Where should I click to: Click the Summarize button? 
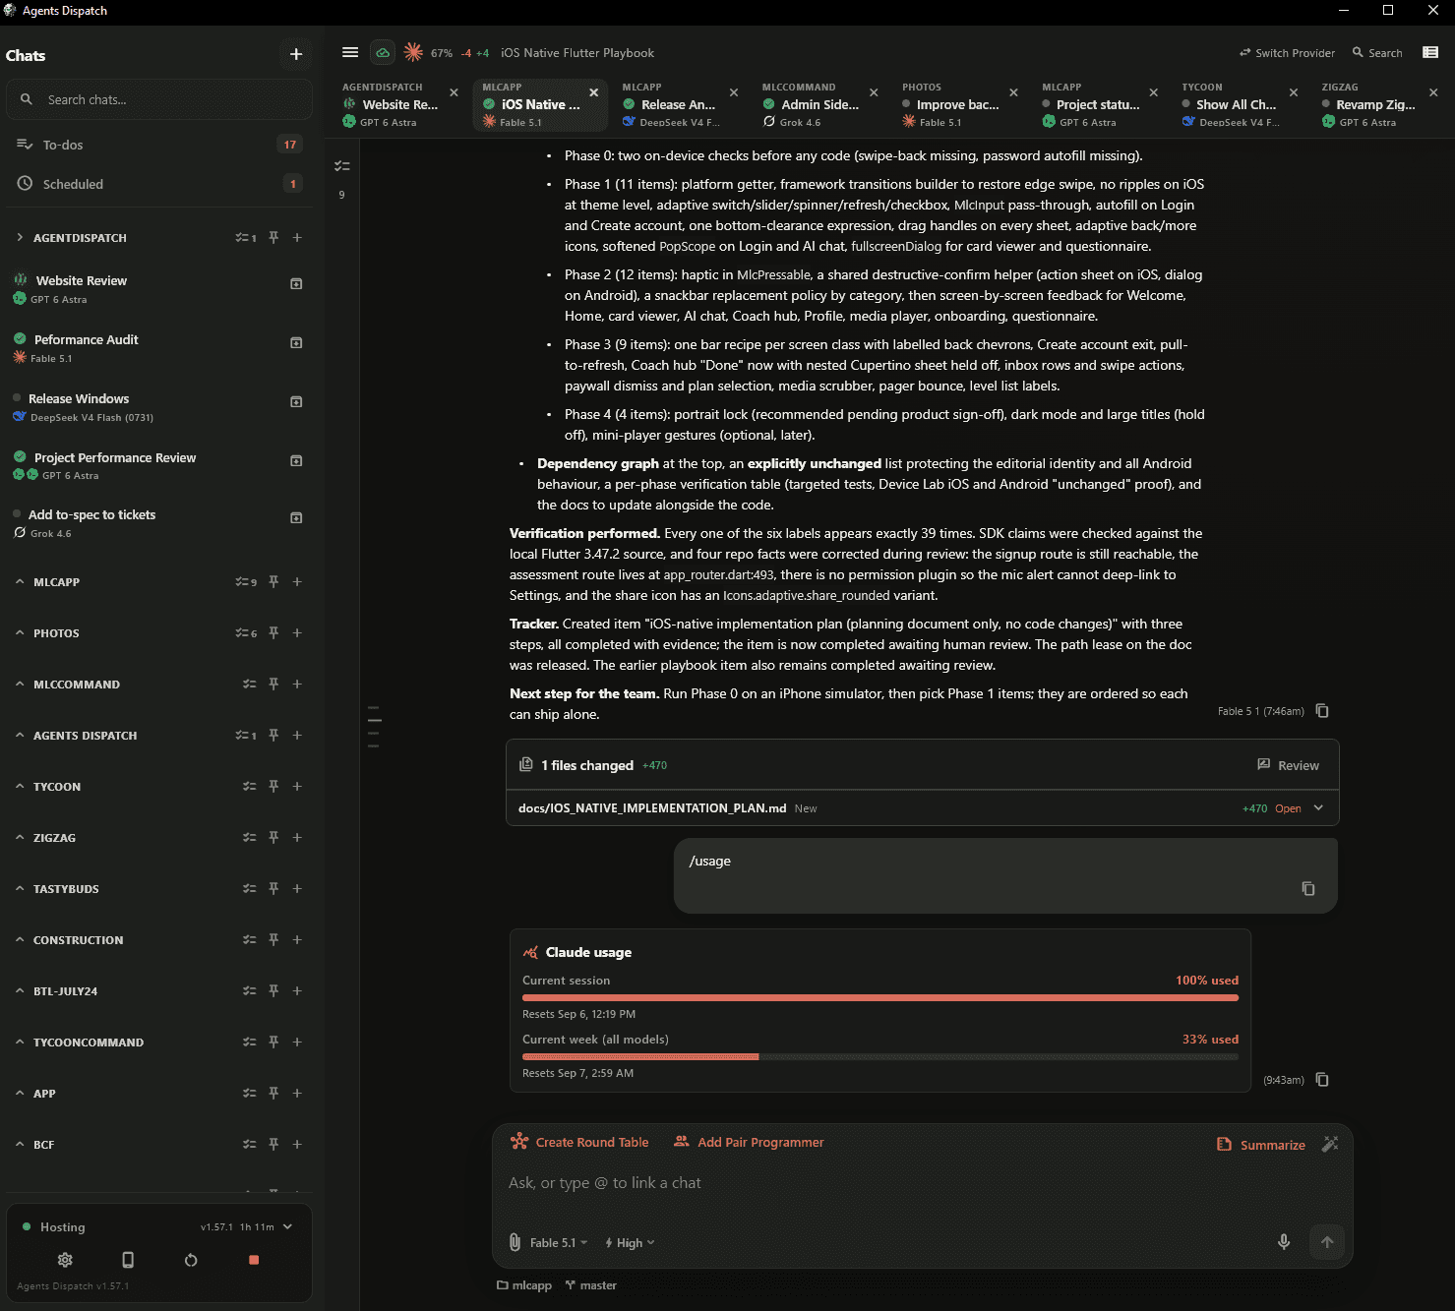pyautogui.click(x=1261, y=1145)
